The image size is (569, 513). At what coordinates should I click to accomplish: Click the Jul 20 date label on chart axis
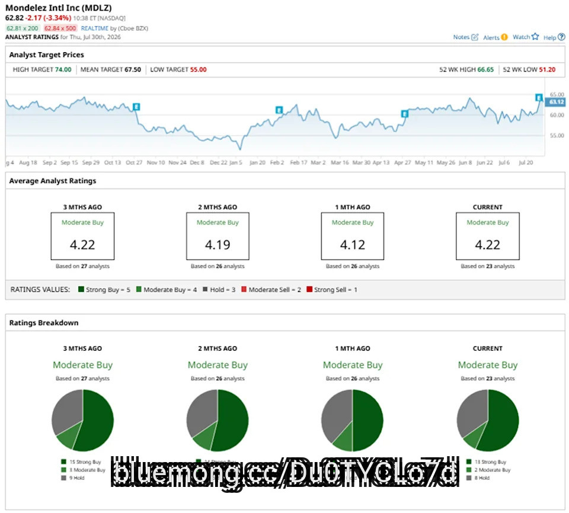tap(526, 162)
